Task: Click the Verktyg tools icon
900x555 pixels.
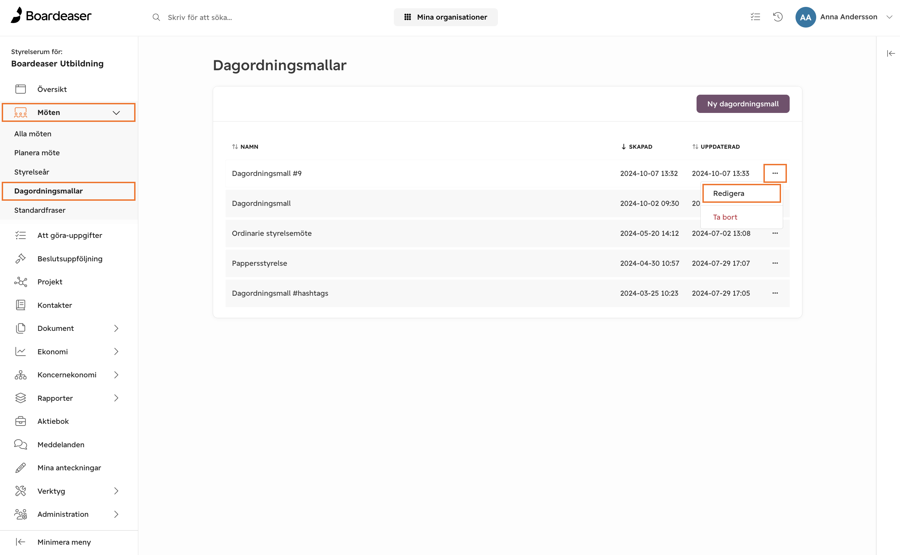Action: (21, 491)
